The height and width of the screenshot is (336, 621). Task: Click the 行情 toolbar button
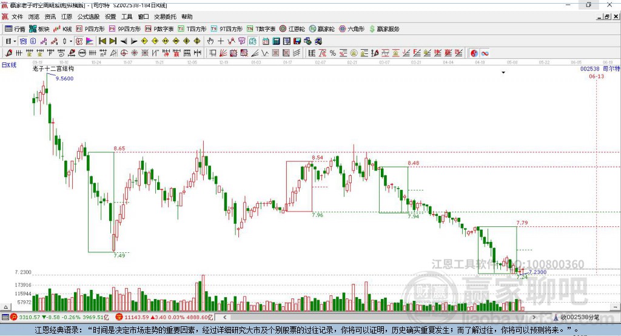pyautogui.click(x=15, y=29)
